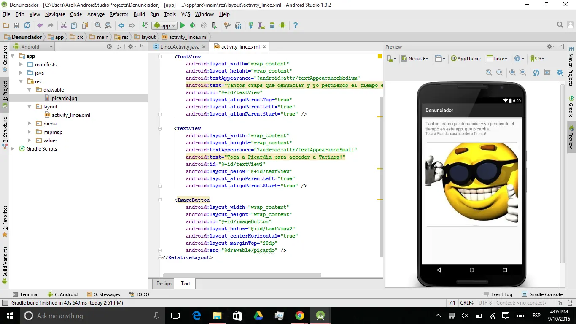Open the Android project view dropdown
Screen dimensions: 576x324
point(34,47)
